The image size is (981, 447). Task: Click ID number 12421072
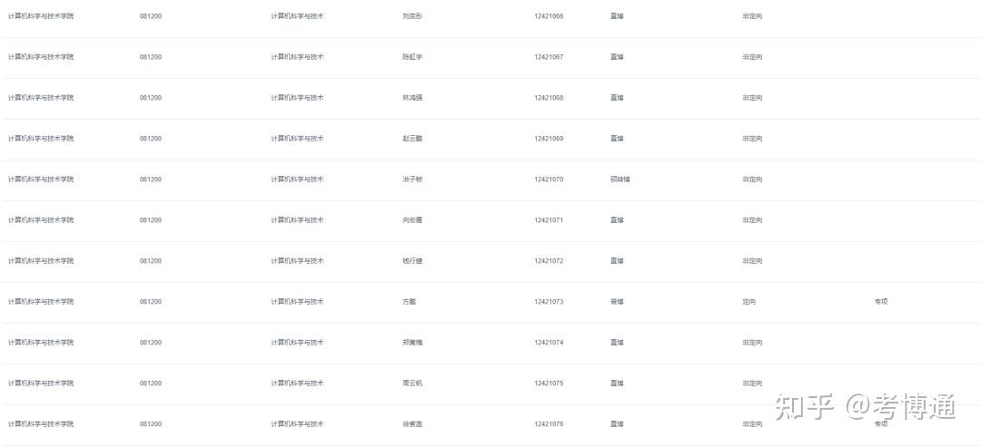click(549, 261)
